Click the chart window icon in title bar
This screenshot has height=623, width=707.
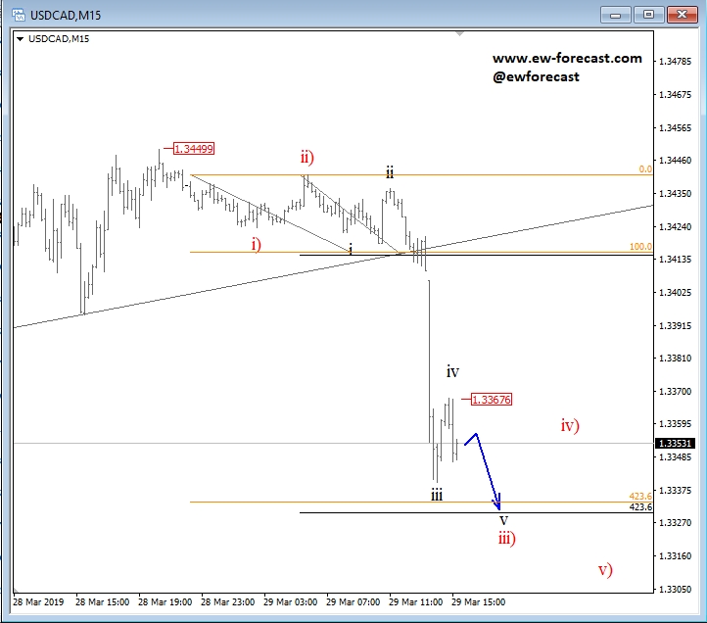(x=19, y=15)
